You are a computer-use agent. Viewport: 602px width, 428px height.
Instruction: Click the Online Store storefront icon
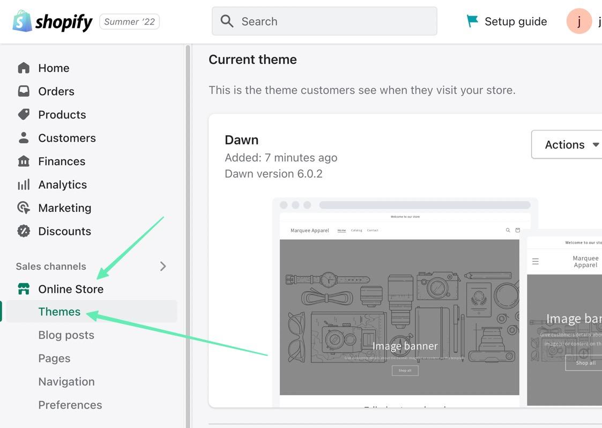pos(24,289)
